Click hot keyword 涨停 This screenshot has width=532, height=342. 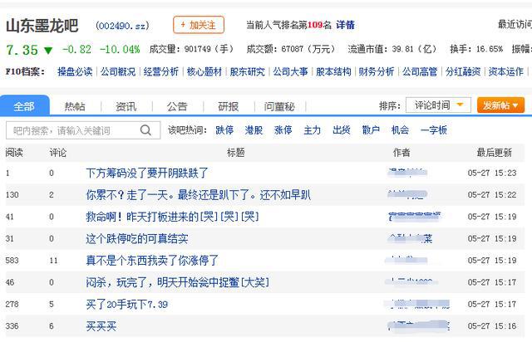[283, 129]
